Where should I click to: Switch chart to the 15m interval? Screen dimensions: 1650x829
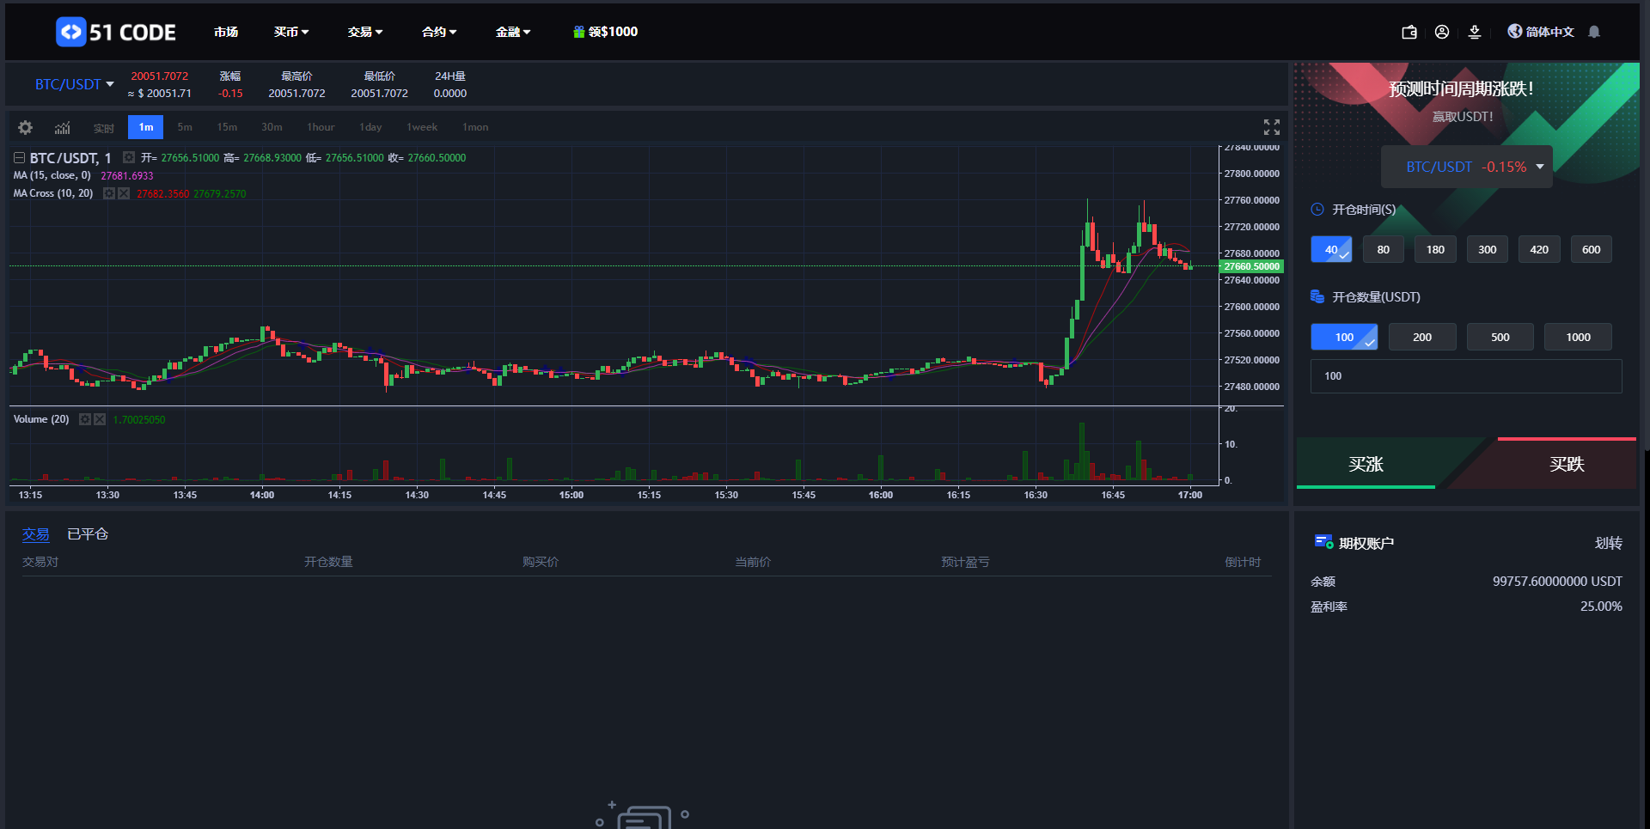coord(227,127)
